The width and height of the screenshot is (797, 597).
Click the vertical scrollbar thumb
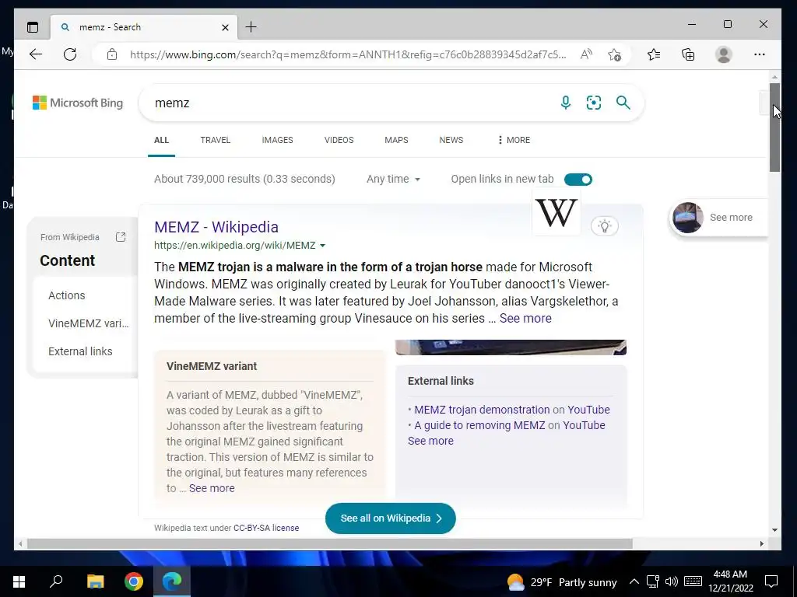click(774, 127)
